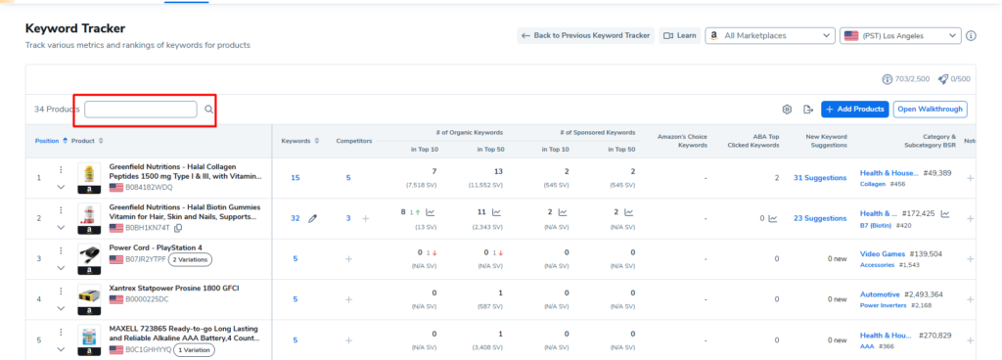Open three-dot menu for Halal Biotin Gummies
The image size is (1002, 360).
coord(61,210)
